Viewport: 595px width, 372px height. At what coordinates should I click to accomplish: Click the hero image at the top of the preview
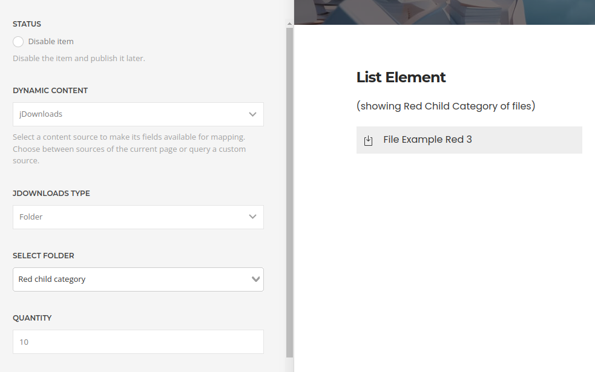point(444,12)
